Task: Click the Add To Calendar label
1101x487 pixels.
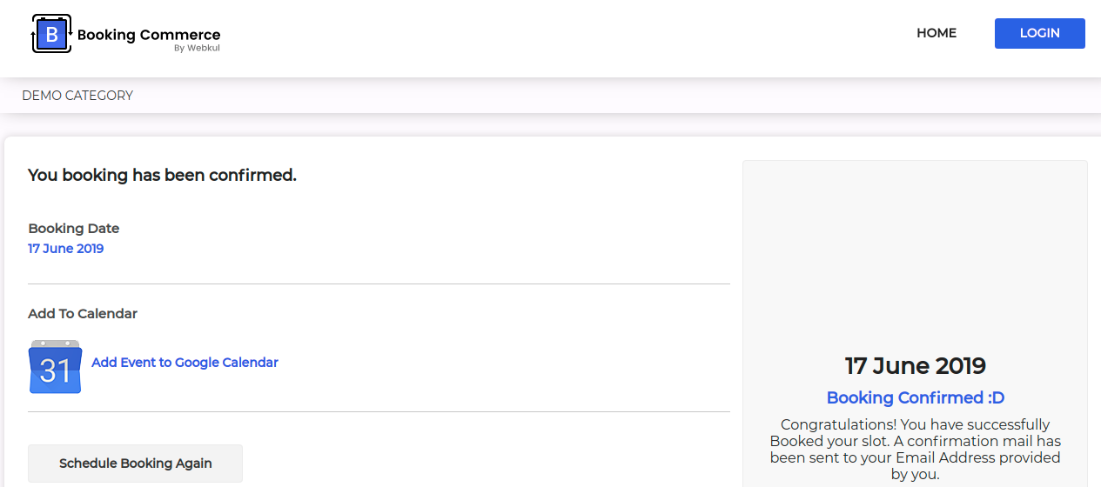Action: coord(83,314)
